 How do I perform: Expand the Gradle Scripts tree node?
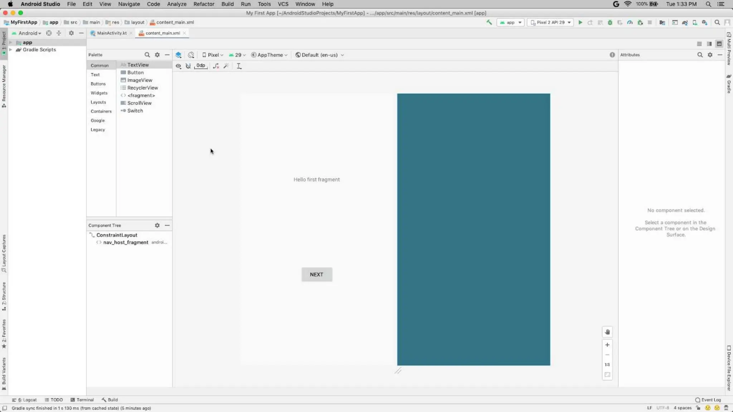[x=11, y=50]
